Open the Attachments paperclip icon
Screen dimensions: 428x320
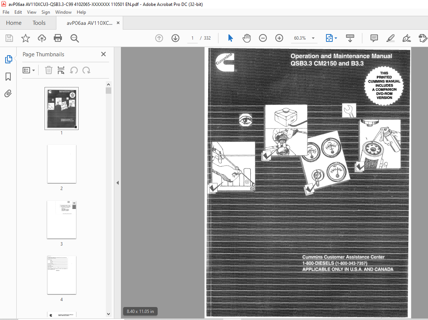click(8, 94)
